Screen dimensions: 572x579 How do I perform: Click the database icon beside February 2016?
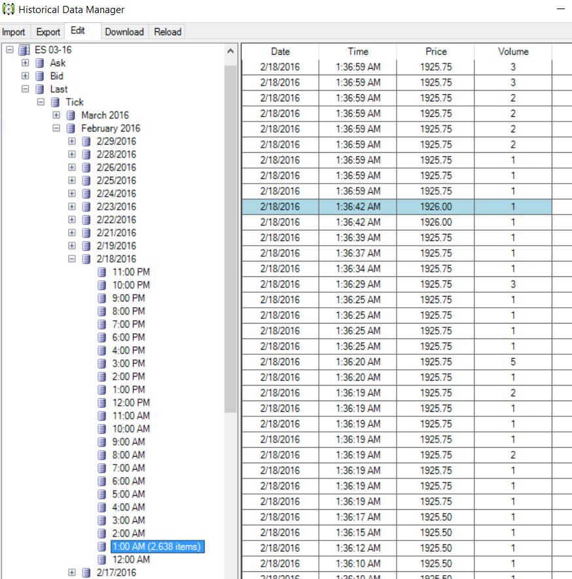coord(71,129)
